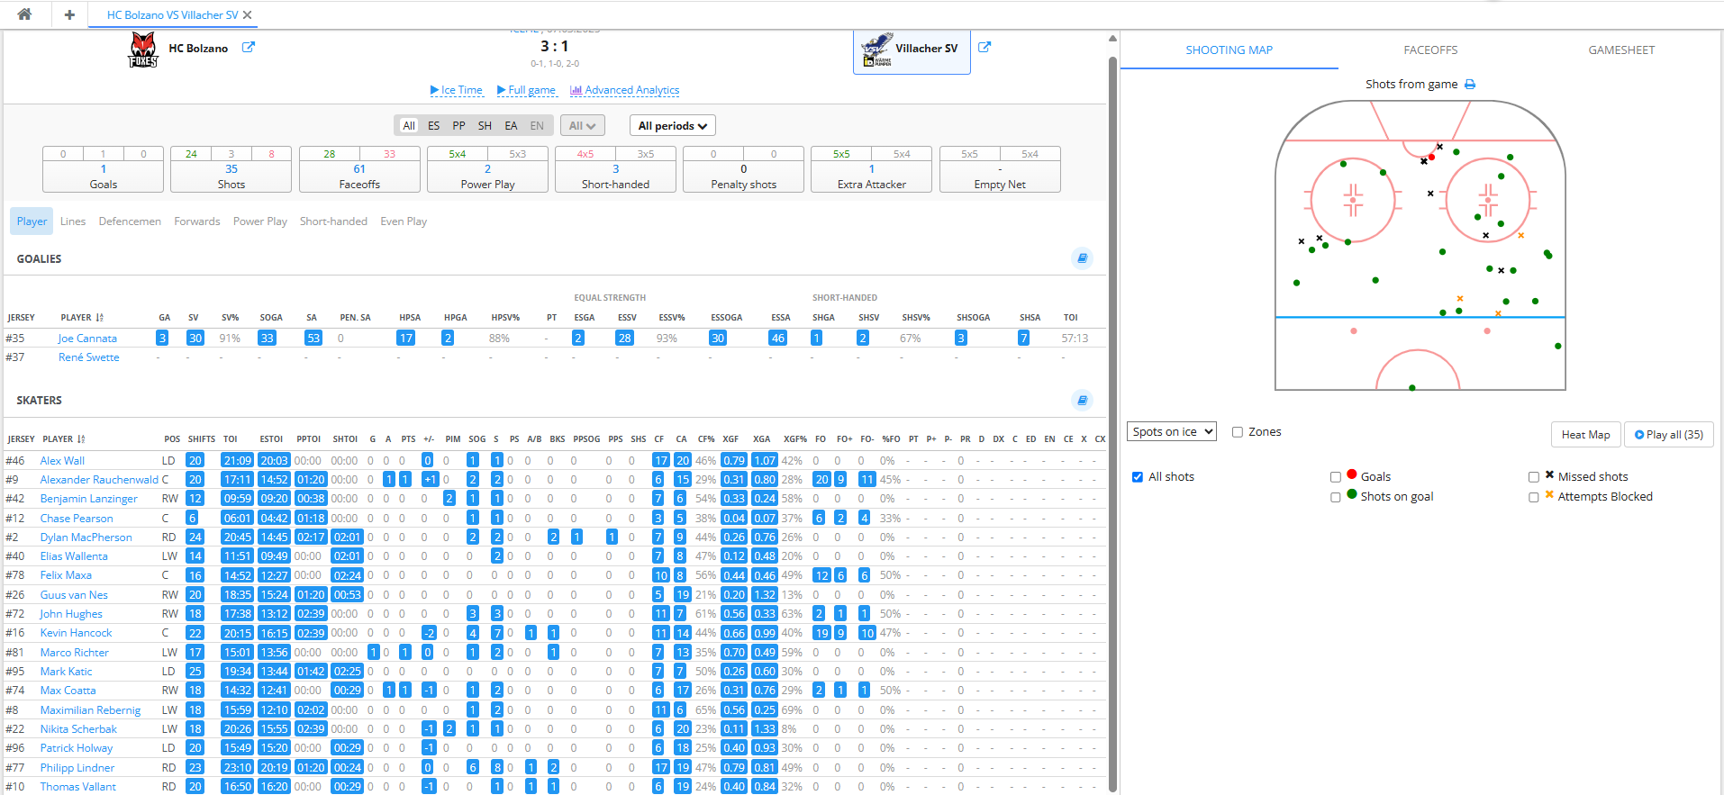The height and width of the screenshot is (795, 1724).
Task: Uncheck the All shots checkbox
Action: (1138, 477)
